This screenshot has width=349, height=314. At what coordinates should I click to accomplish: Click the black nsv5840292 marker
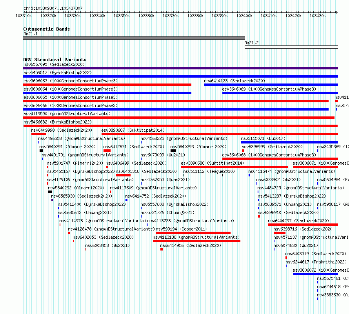[50, 192]
